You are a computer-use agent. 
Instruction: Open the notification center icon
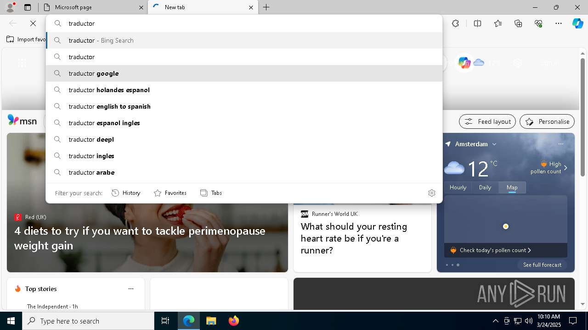click(x=573, y=321)
